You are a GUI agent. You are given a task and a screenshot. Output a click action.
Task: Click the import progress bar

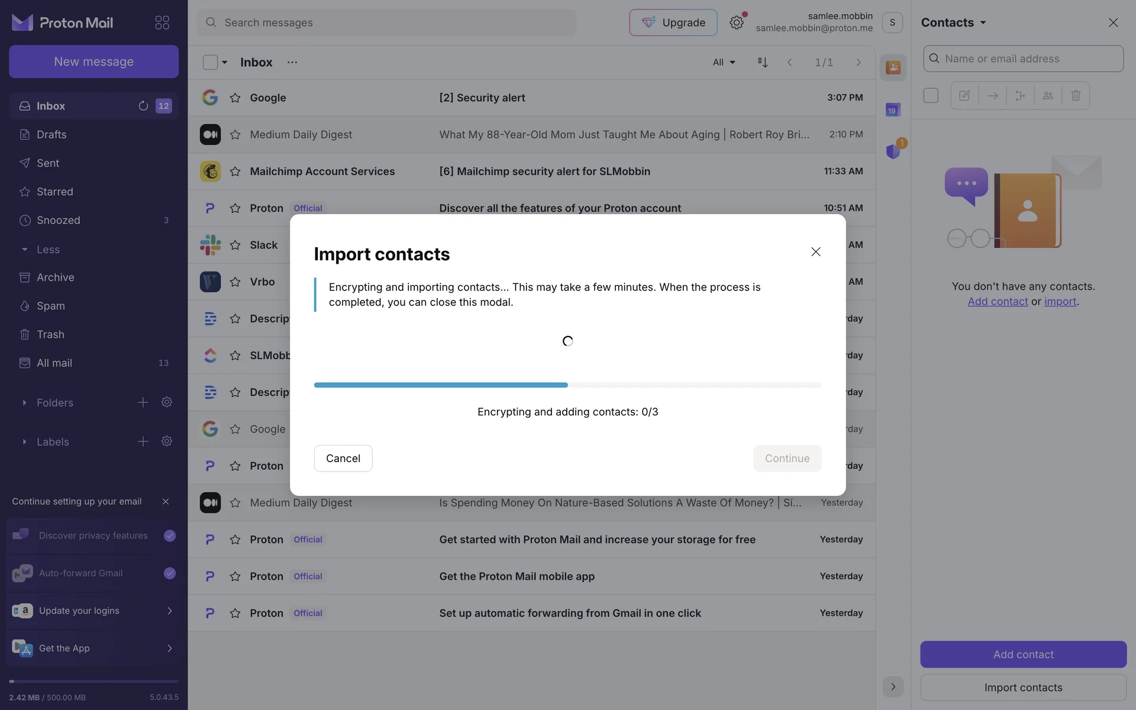pos(567,385)
